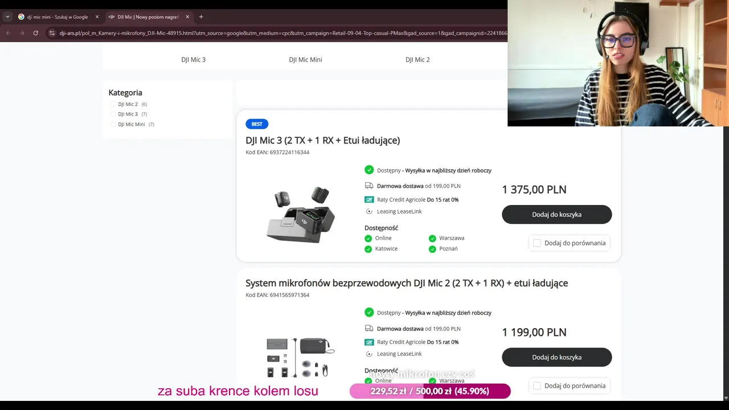Close the 'dji mic mini' Google tab
The width and height of the screenshot is (729, 410).
(97, 17)
